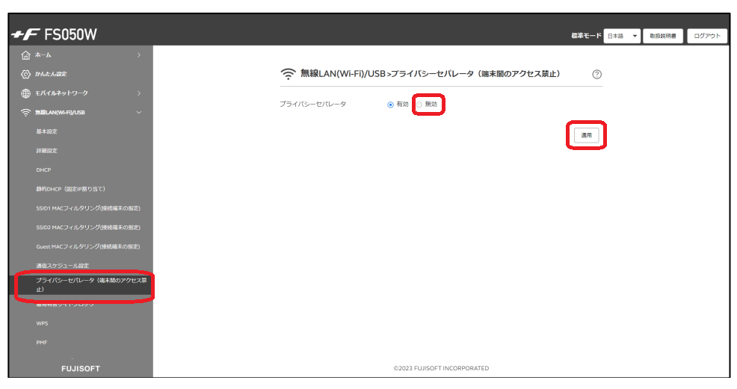Image resolution: width=737 pixels, height=389 pixels.
Task: Click the home icon in sidebar
Action: [26, 55]
